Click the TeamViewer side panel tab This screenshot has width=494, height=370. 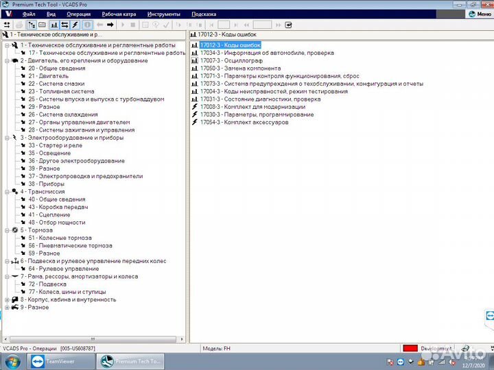point(490,316)
